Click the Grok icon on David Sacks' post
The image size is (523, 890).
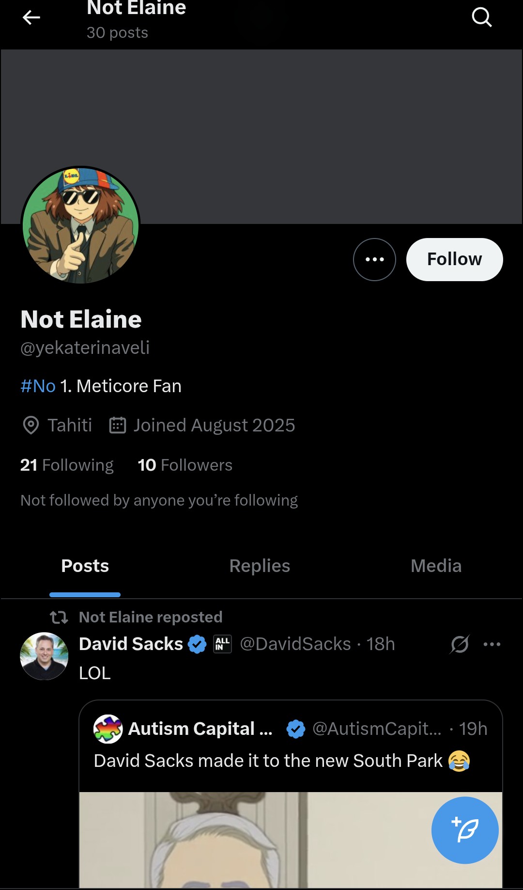(459, 644)
